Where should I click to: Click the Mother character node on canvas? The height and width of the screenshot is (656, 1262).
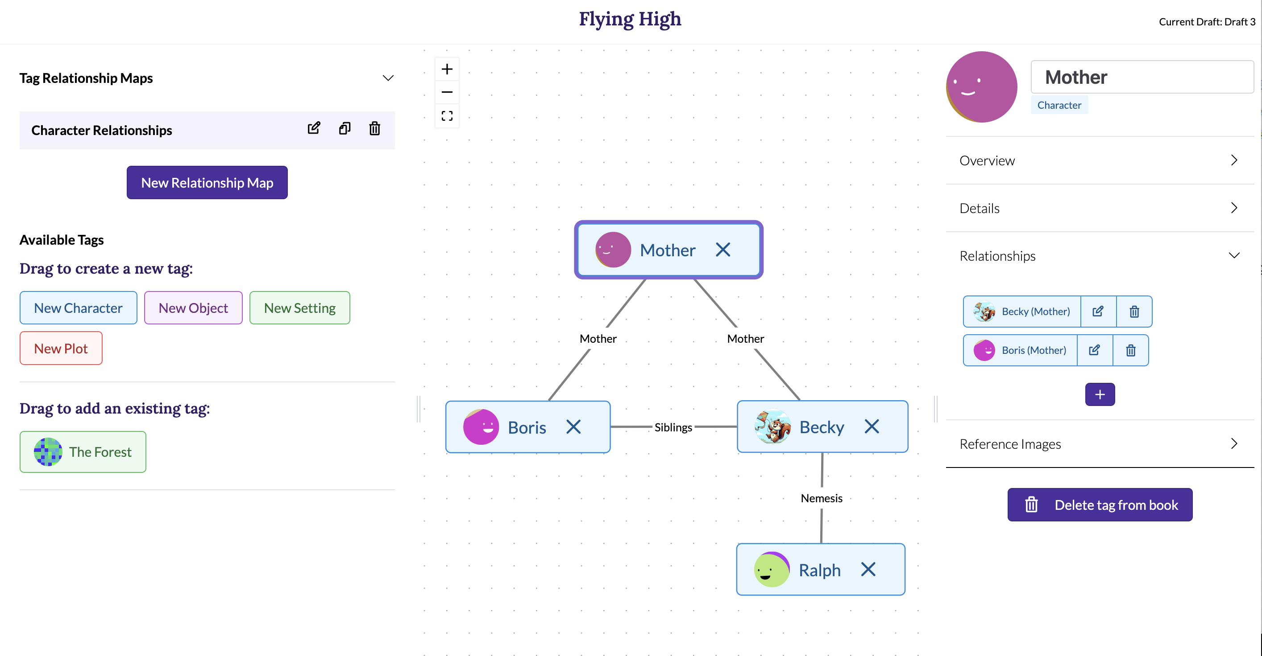(668, 248)
